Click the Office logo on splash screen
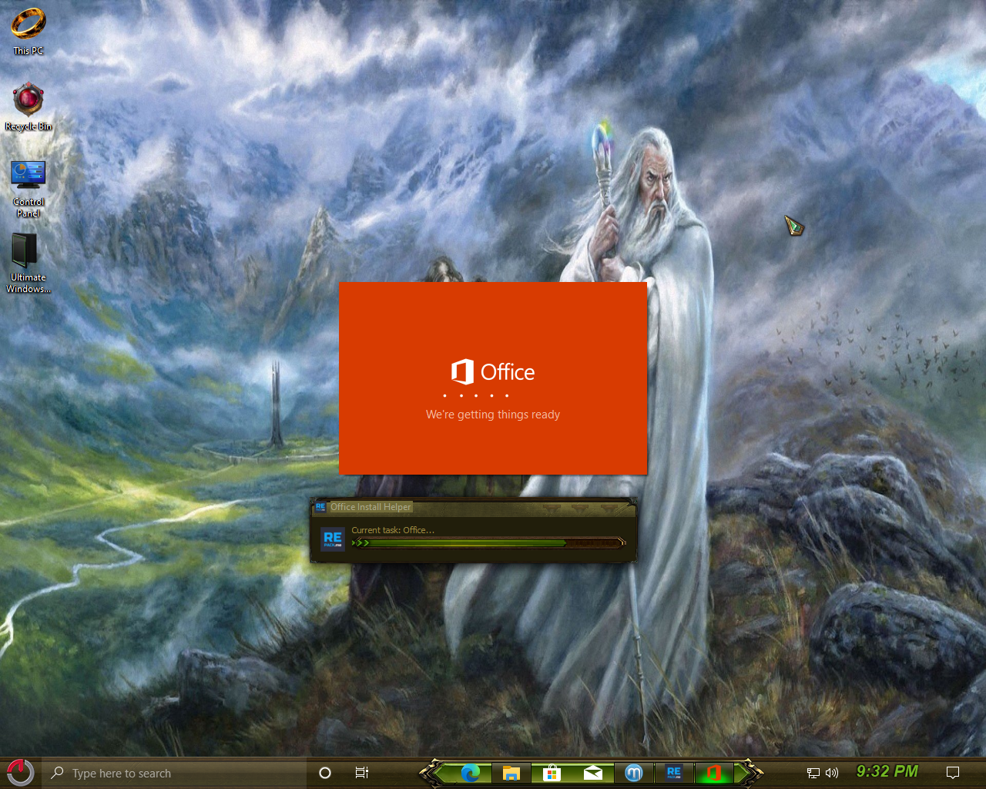 pyautogui.click(x=493, y=372)
